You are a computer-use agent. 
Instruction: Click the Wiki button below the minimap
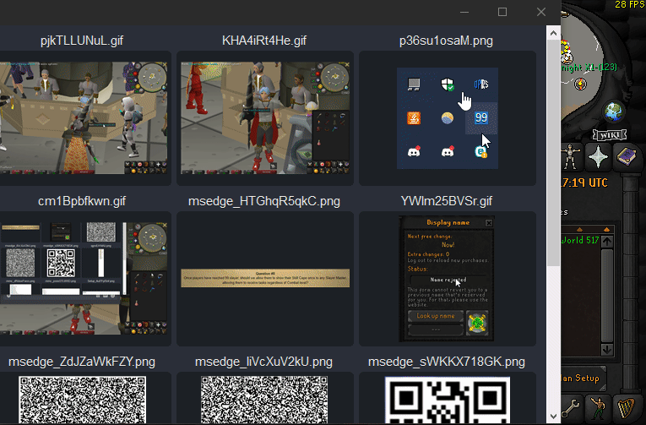click(x=610, y=135)
